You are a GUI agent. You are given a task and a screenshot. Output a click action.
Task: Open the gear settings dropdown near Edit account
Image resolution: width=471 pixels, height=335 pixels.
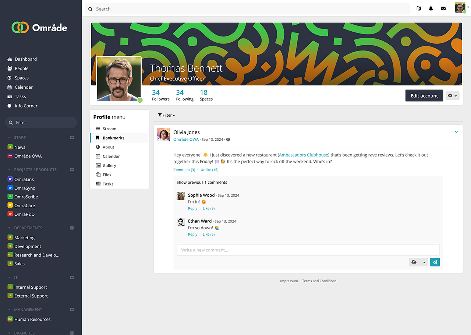452,96
